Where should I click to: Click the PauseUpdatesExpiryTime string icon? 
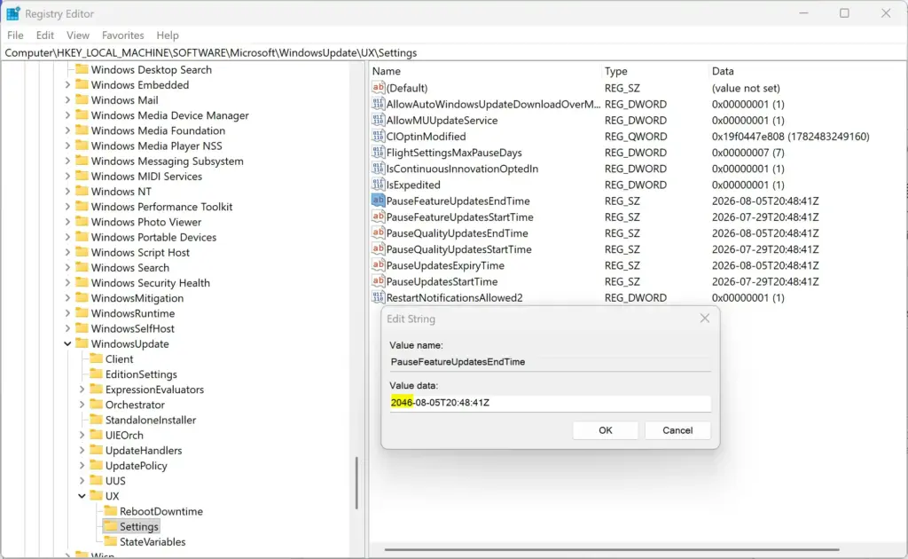click(x=378, y=265)
